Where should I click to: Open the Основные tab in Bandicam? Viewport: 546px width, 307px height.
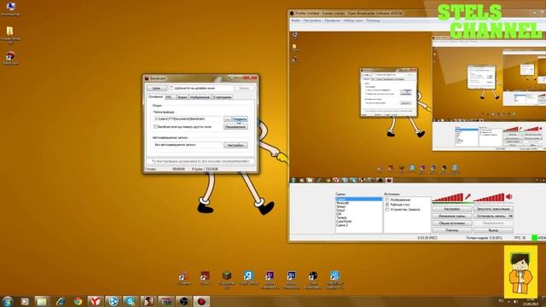click(x=155, y=96)
